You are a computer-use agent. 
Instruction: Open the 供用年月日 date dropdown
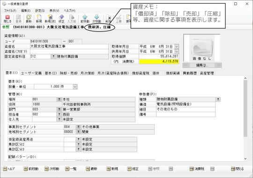[x=177, y=52]
